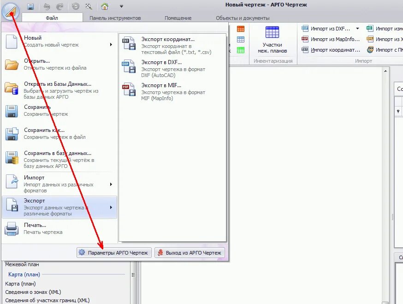Click the DXF export icon

pos(129,66)
